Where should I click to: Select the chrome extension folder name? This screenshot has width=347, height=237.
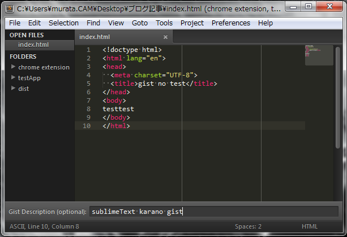pyautogui.click(x=44, y=67)
